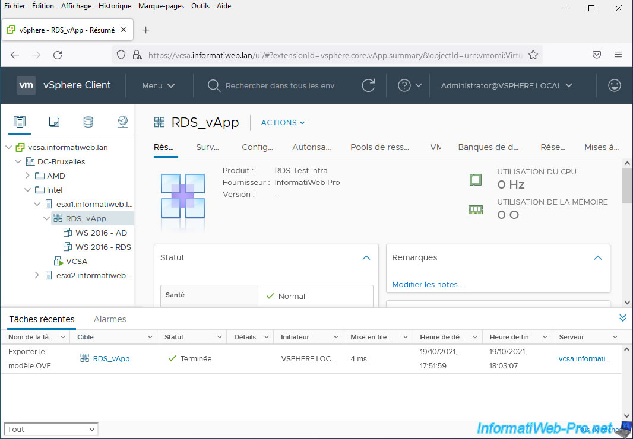This screenshot has height=439, width=633.
Task: Switch to the Surveiller tab
Action: click(207, 147)
